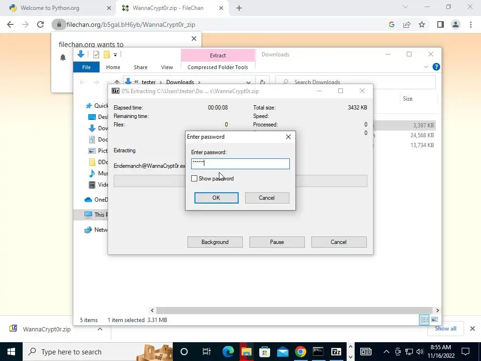
Task: Click Show all downloads link
Action: pyautogui.click(x=445, y=329)
